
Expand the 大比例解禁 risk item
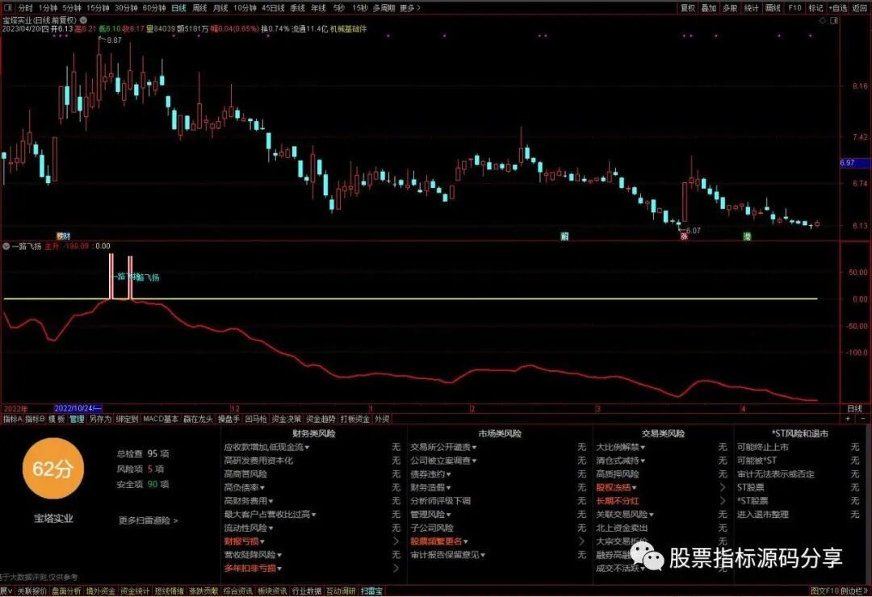[x=621, y=447]
